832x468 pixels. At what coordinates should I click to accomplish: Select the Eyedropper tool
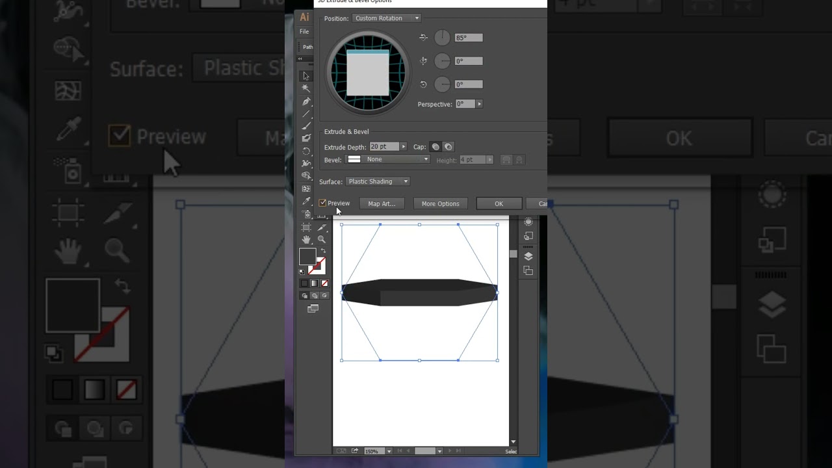[306, 201]
